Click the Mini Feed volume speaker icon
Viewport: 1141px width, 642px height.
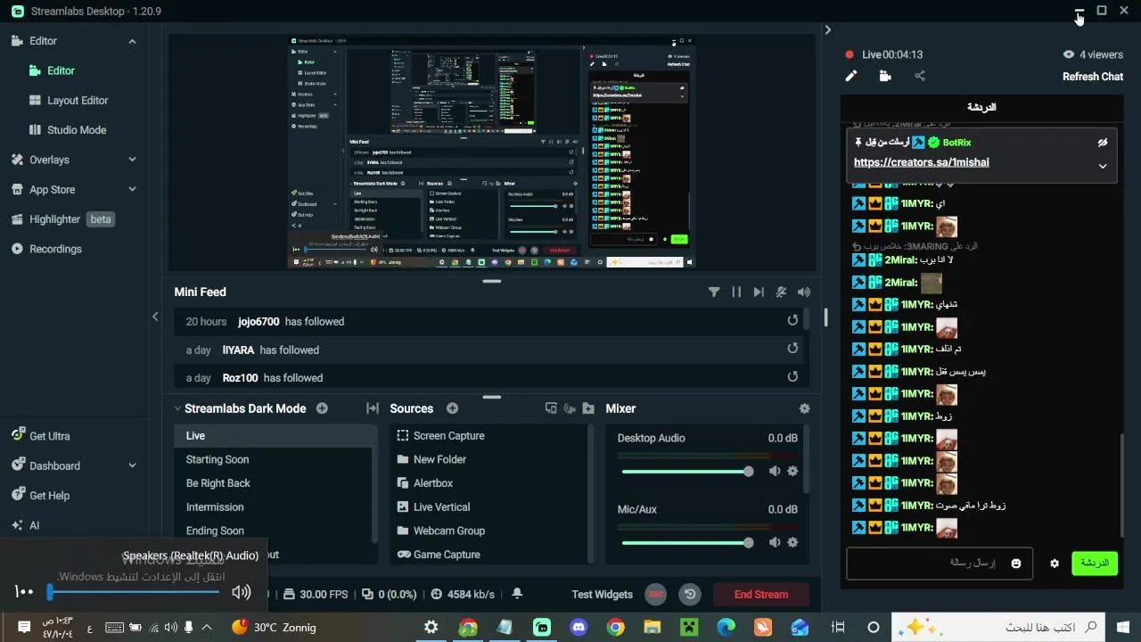[x=804, y=292]
